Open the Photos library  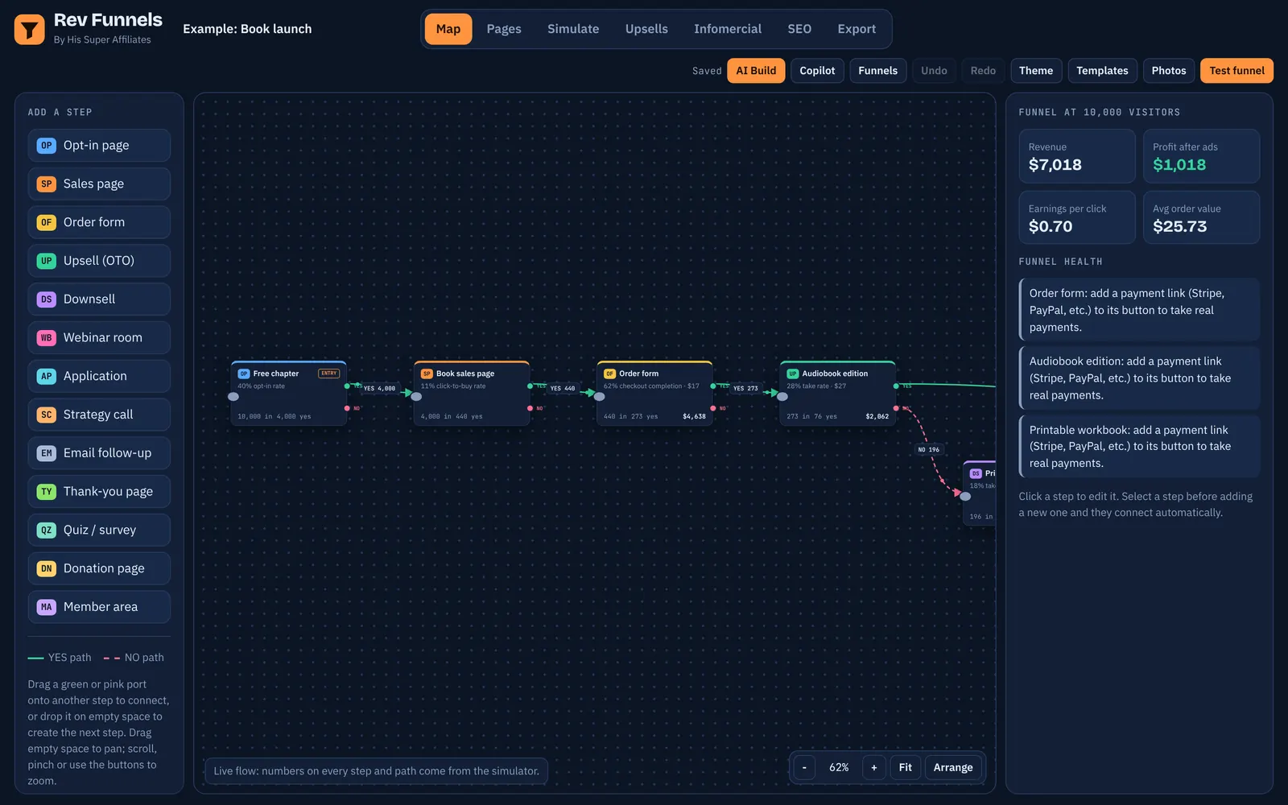click(1169, 71)
